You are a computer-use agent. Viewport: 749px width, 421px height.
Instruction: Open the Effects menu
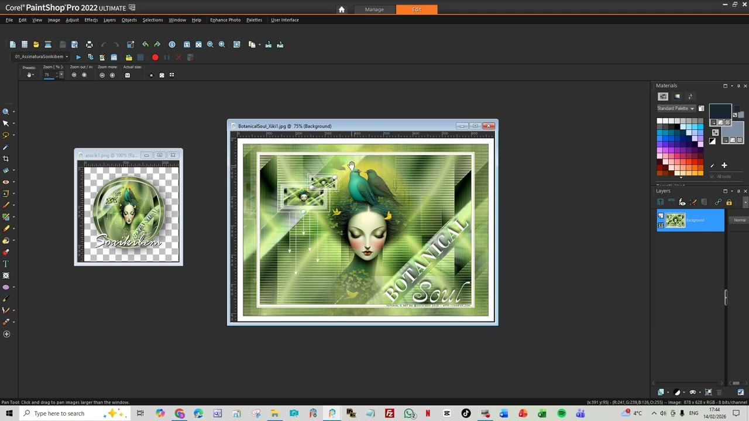pyautogui.click(x=91, y=20)
